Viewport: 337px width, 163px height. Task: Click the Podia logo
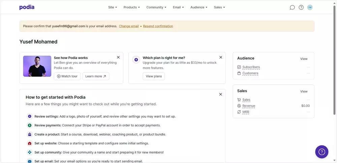27,7
